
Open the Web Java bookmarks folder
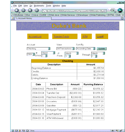(x=53, y=15)
